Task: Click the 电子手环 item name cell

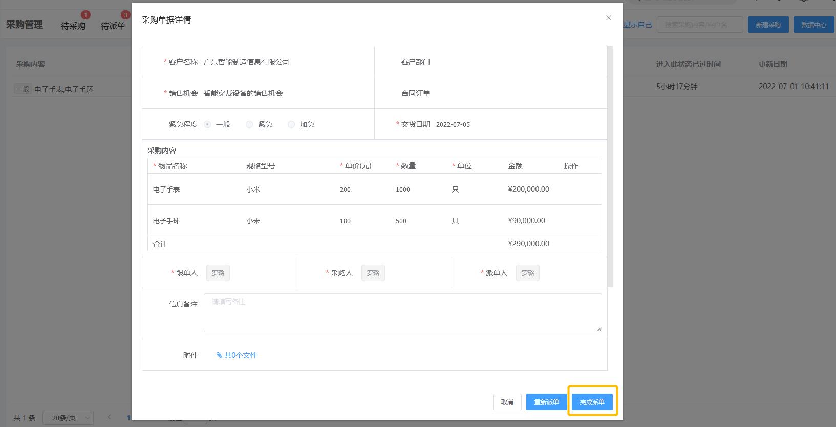Action: (x=166, y=221)
